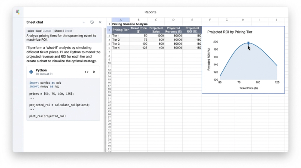
Task: Select column G header
Action: pyautogui.click(x=227, y=20)
